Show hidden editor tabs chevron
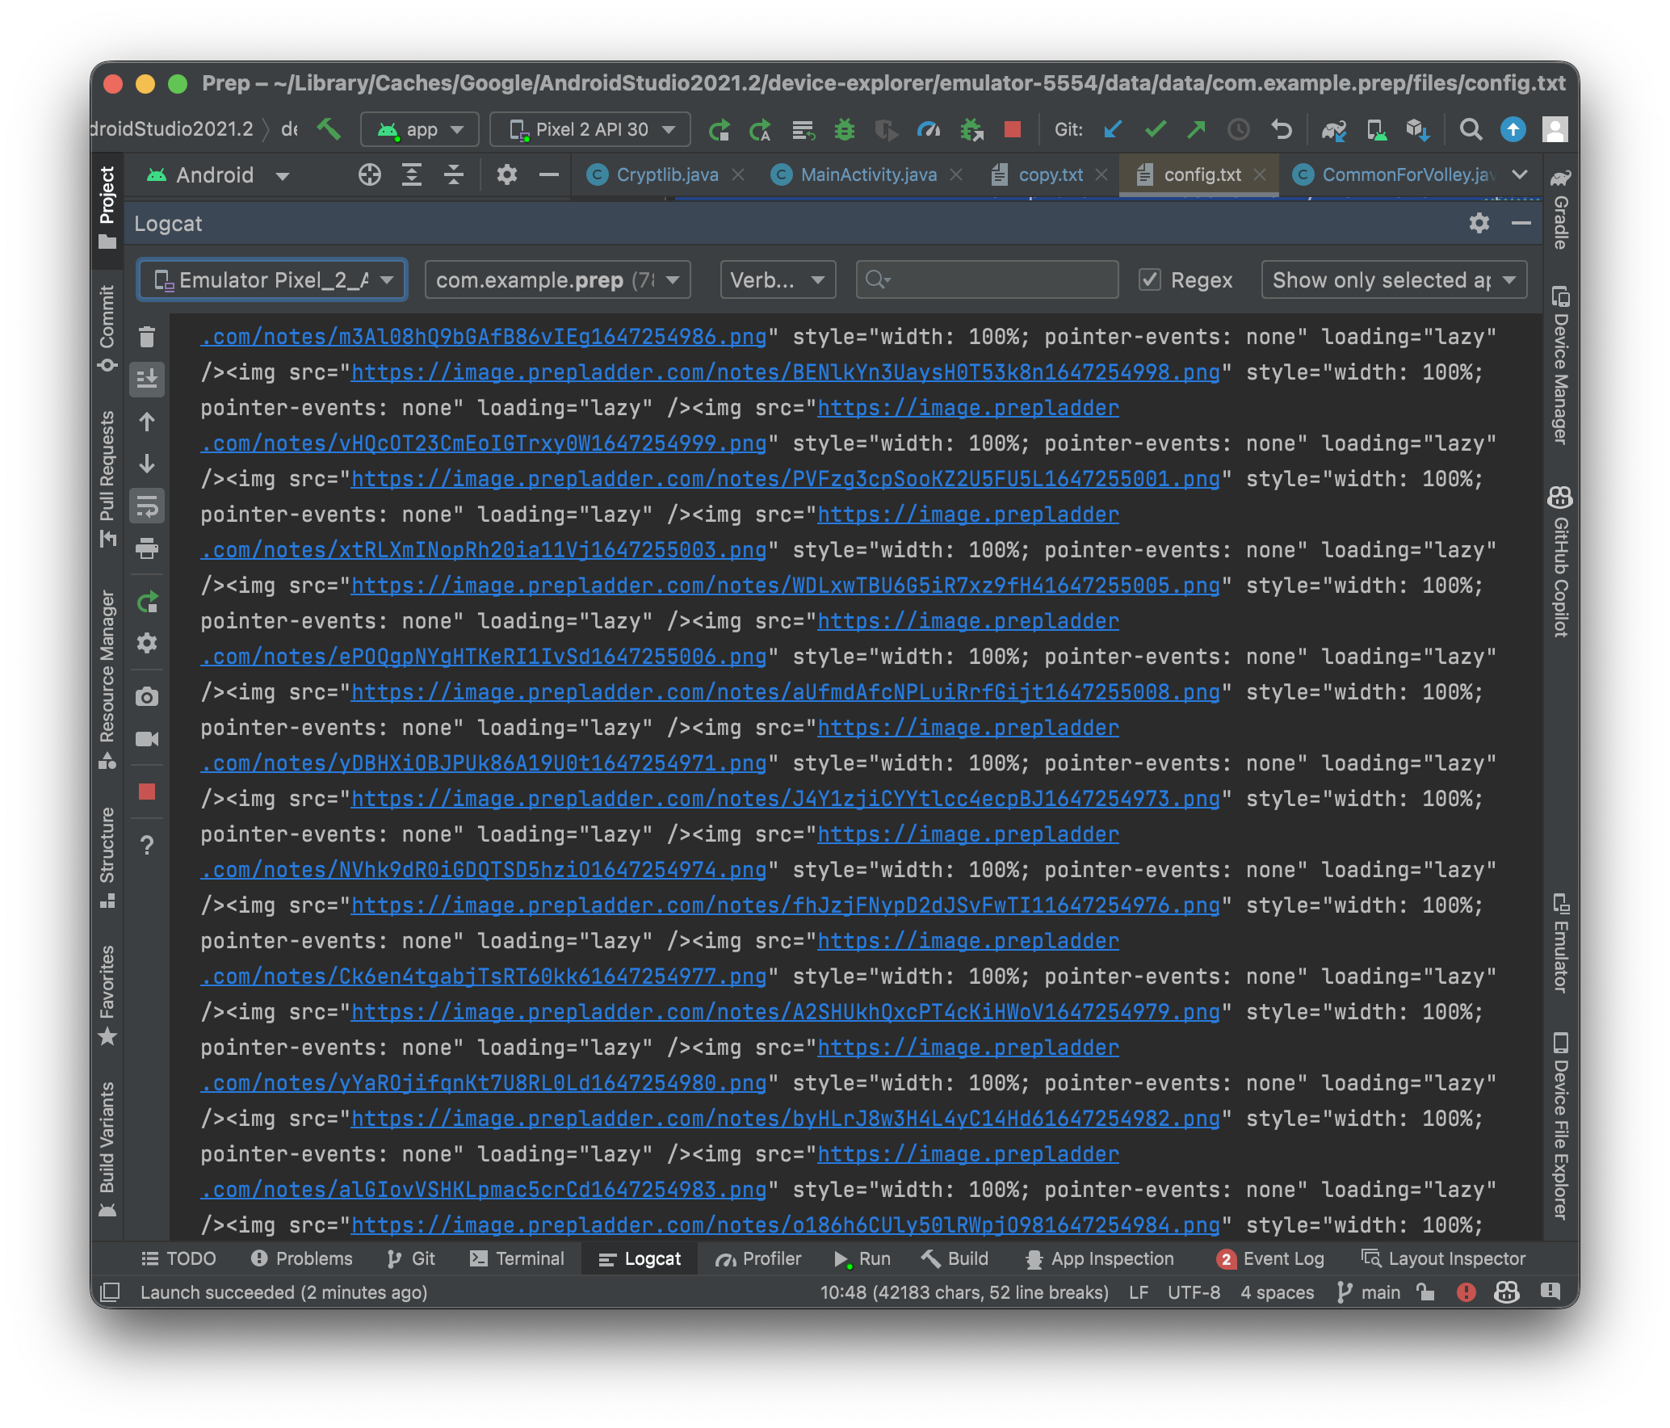 [1520, 174]
